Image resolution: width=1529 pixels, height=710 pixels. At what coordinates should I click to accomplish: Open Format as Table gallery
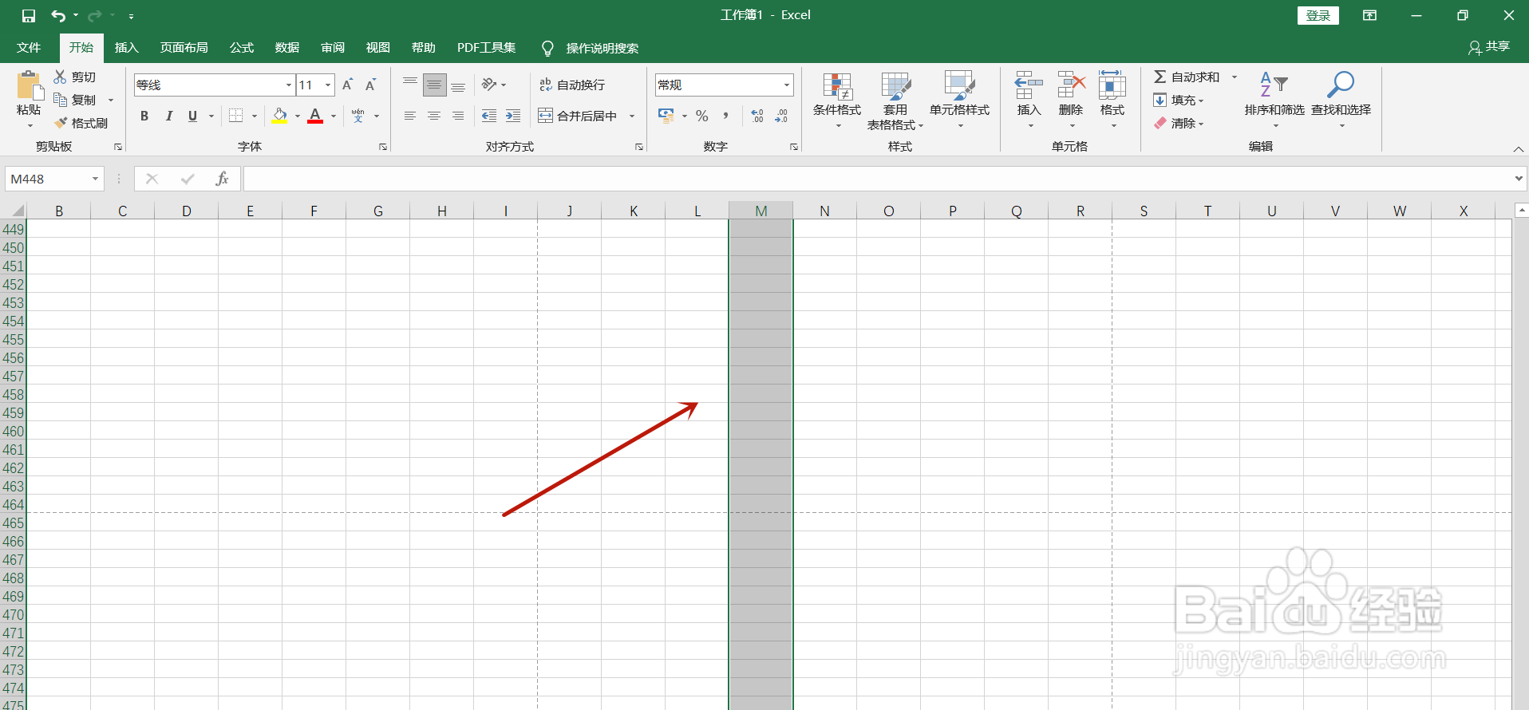895,100
